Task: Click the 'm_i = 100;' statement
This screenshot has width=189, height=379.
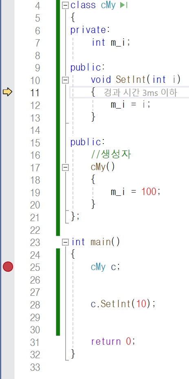Action: click(135, 192)
